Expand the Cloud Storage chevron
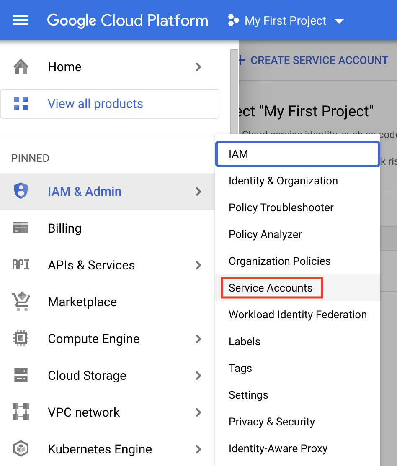 tap(198, 376)
